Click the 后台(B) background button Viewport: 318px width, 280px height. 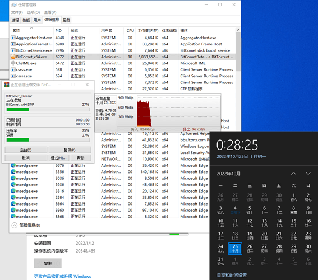26,150
